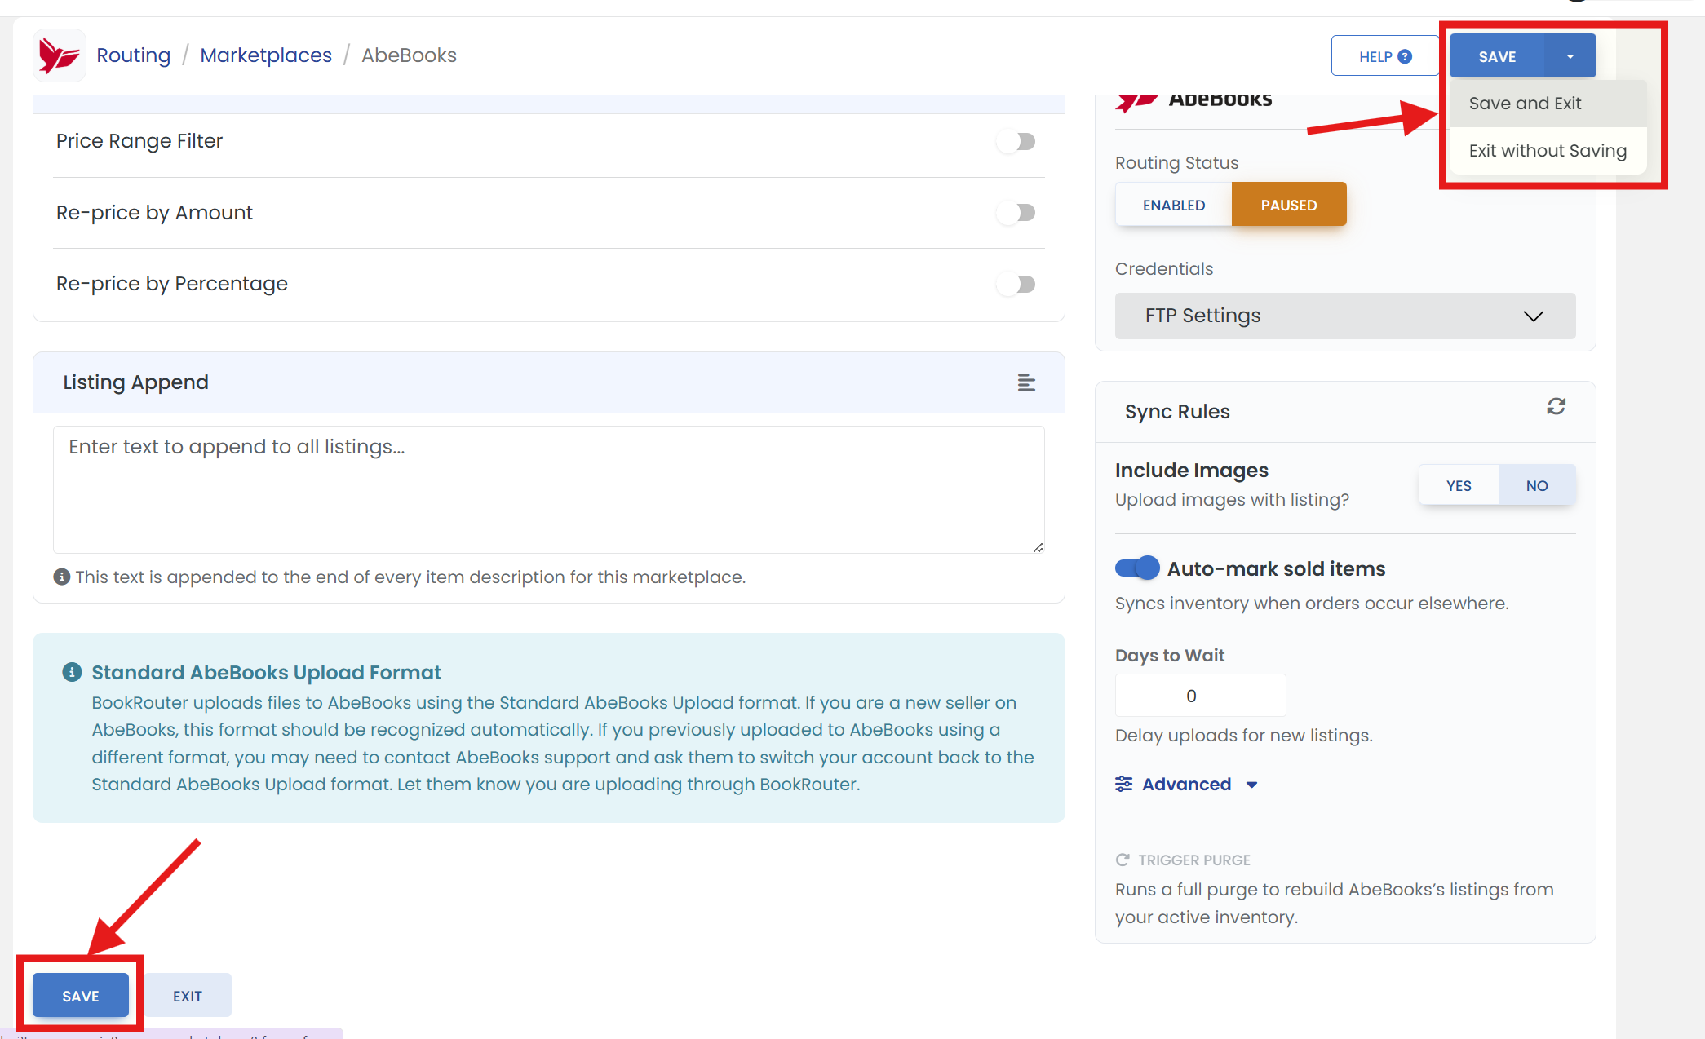Enable the Re-price by Percentage switch
This screenshot has height=1039, width=1705.
1016,284
